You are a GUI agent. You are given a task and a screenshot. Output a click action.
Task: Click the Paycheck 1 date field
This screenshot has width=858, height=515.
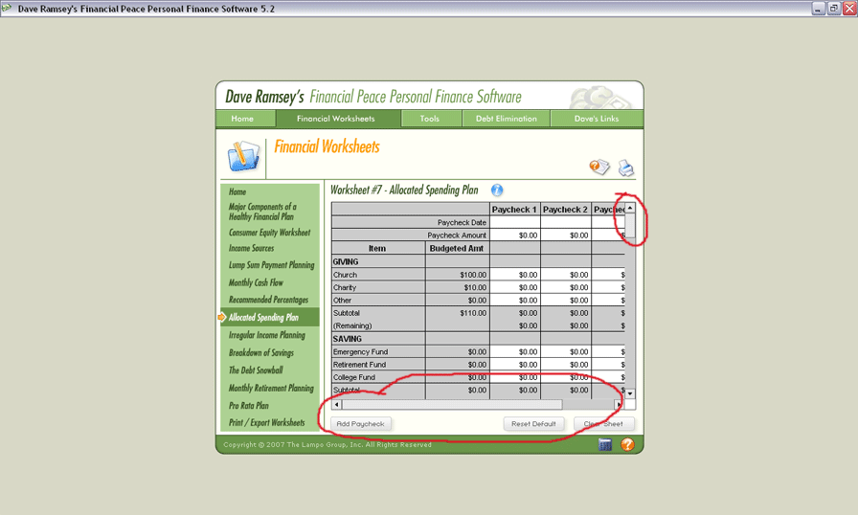(514, 222)
